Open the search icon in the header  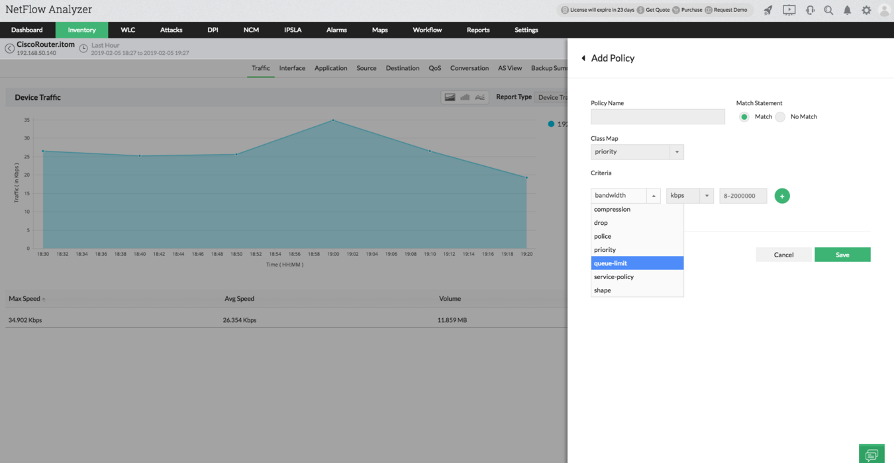(x=828, y=10)
